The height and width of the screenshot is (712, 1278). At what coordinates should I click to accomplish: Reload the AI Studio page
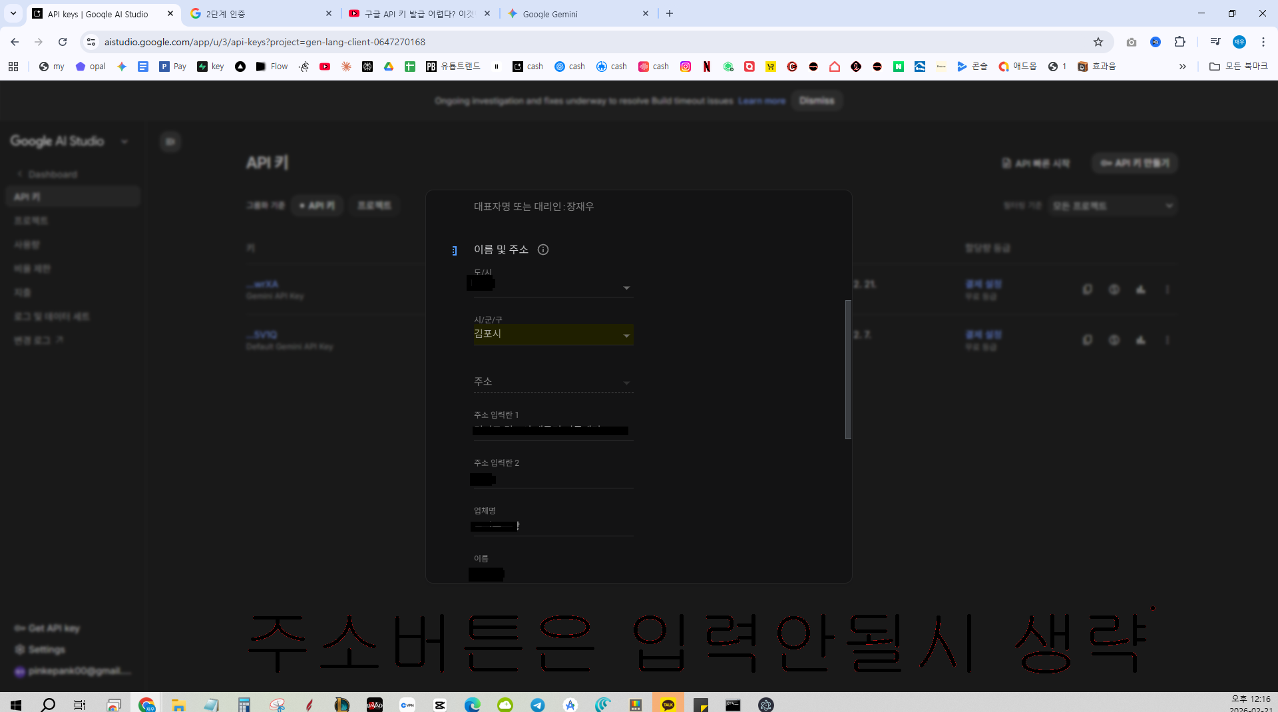tap(63, 42)
